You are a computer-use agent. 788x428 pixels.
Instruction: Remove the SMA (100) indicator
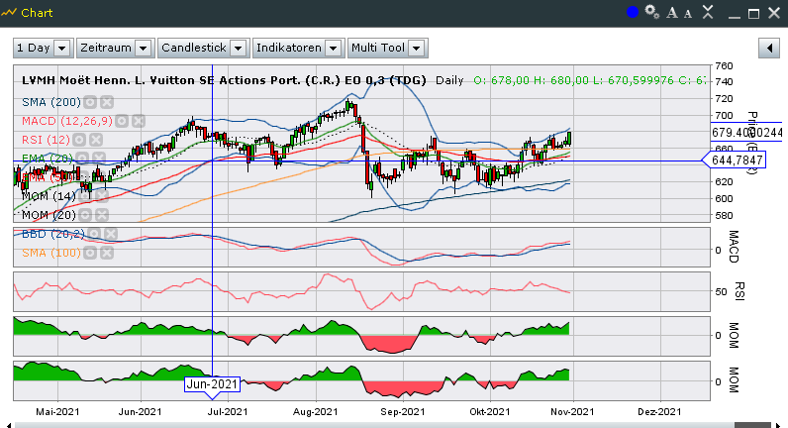[107, 253]
